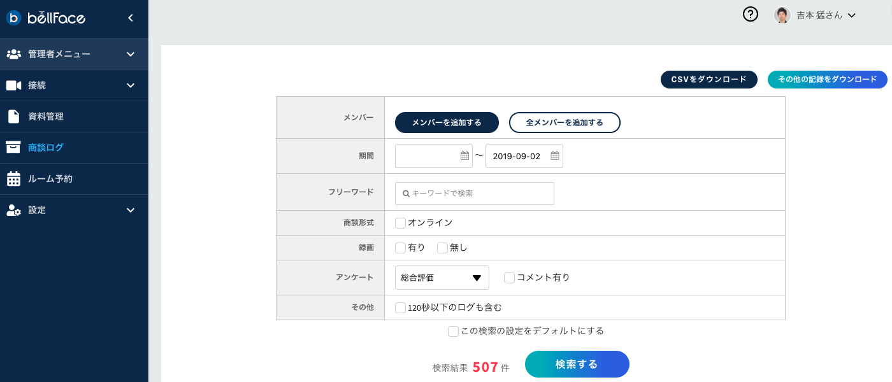892x382 pixels.
Task: Open the help question mark icon
Action: pos(751,15)
